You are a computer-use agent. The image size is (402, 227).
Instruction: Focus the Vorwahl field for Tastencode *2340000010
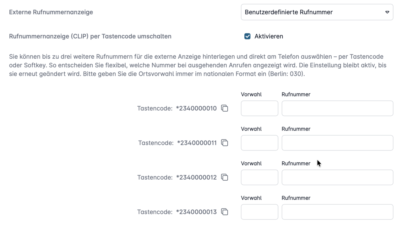pyautogui.click(x=259, y=108)
